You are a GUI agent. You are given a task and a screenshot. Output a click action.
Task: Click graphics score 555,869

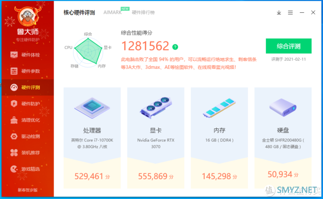(x=152, y=176)
